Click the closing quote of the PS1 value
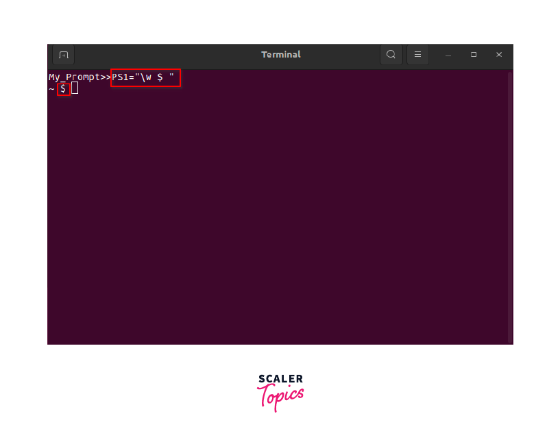 pyautogui.click(x=173, y=77)
